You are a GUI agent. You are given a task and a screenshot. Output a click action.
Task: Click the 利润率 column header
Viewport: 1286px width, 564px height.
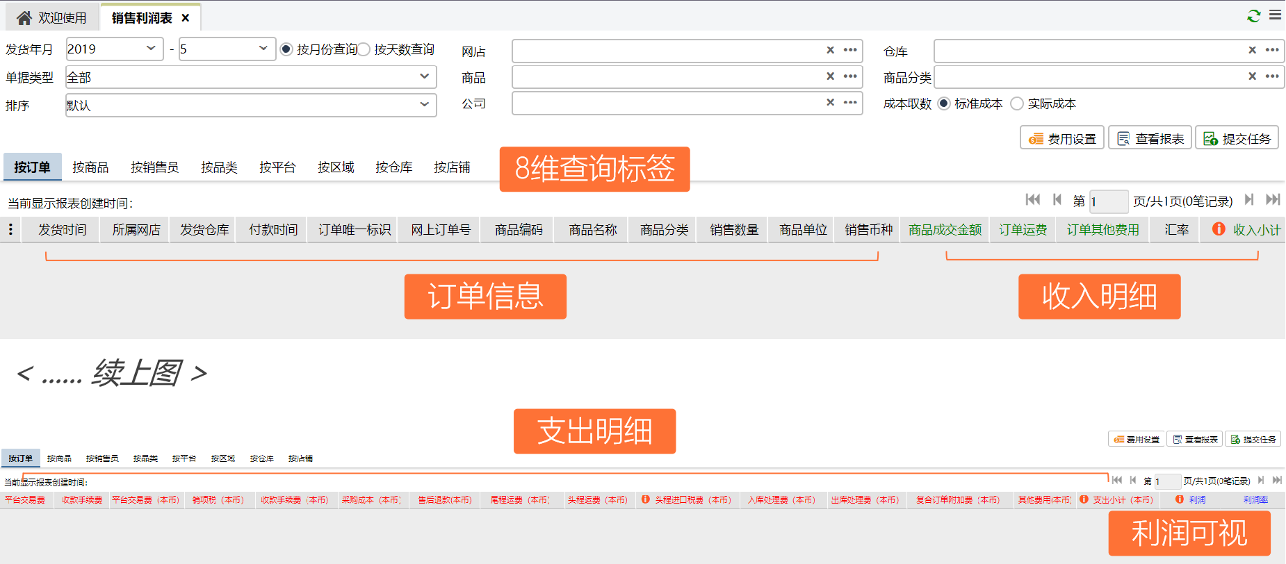tap(1255, 500)
